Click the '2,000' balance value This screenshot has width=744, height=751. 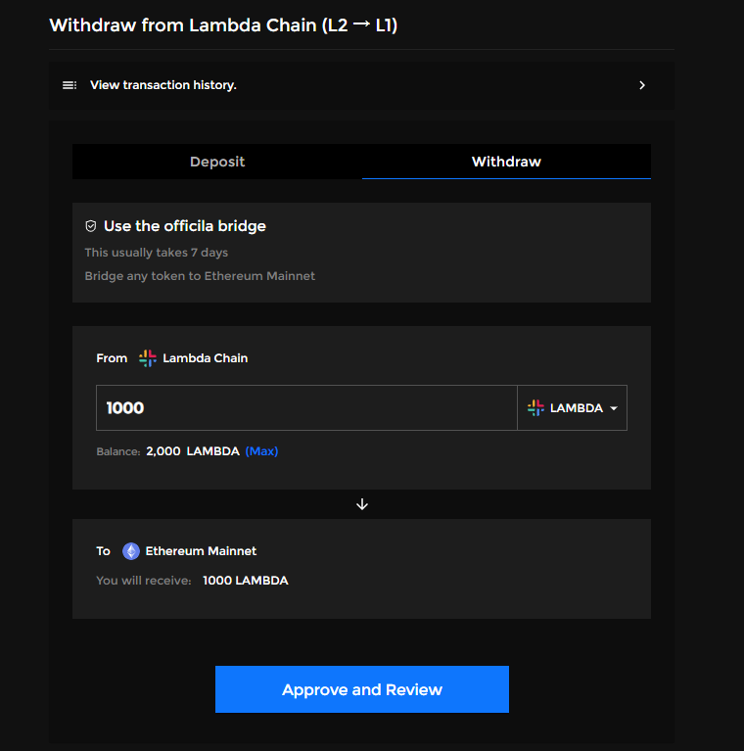tap(163, 451)
